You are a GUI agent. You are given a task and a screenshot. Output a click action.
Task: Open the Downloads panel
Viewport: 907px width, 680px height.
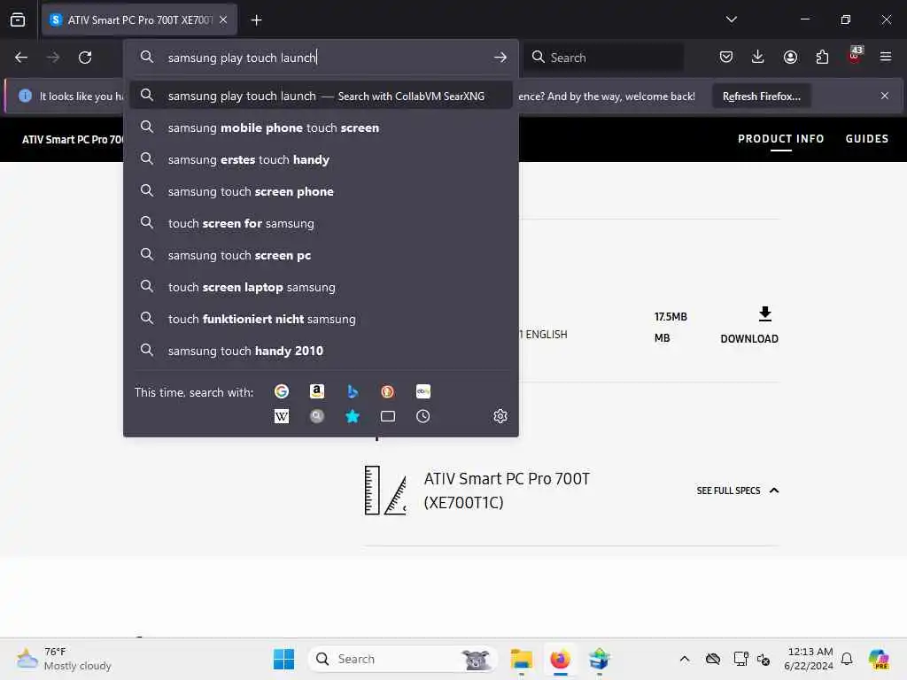758,57
